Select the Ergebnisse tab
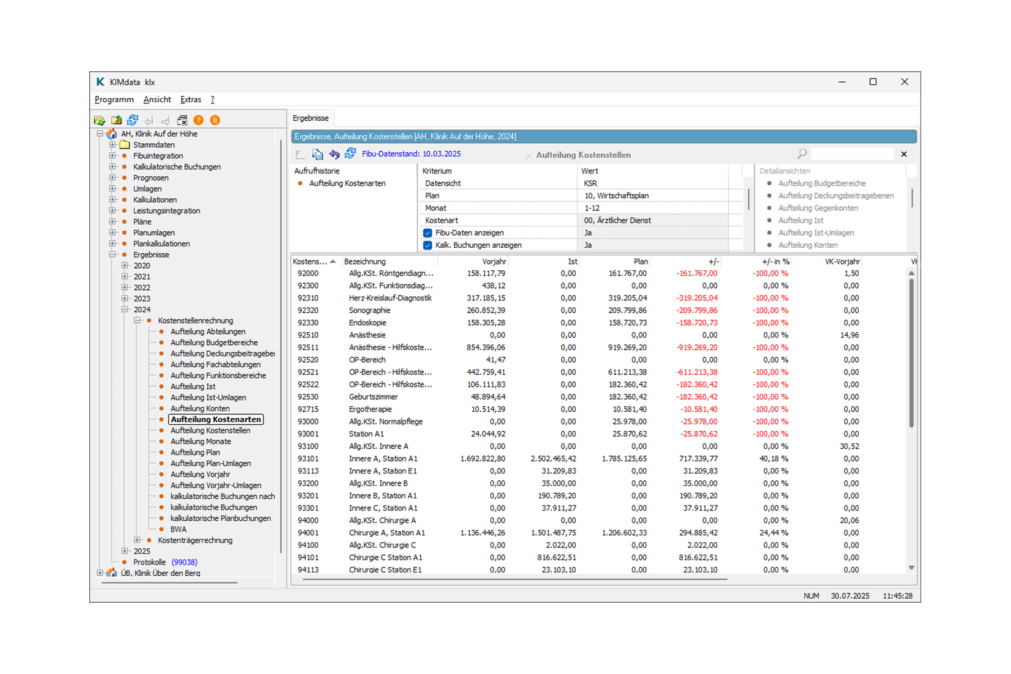 (311, 118)
